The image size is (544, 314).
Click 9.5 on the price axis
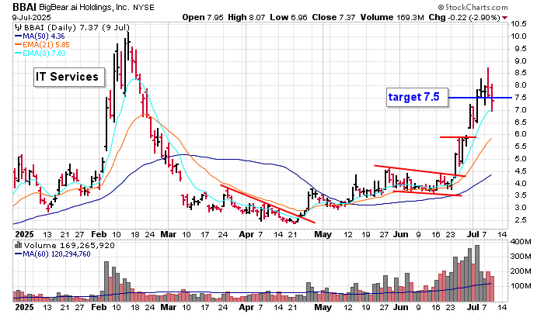(521, 49)
